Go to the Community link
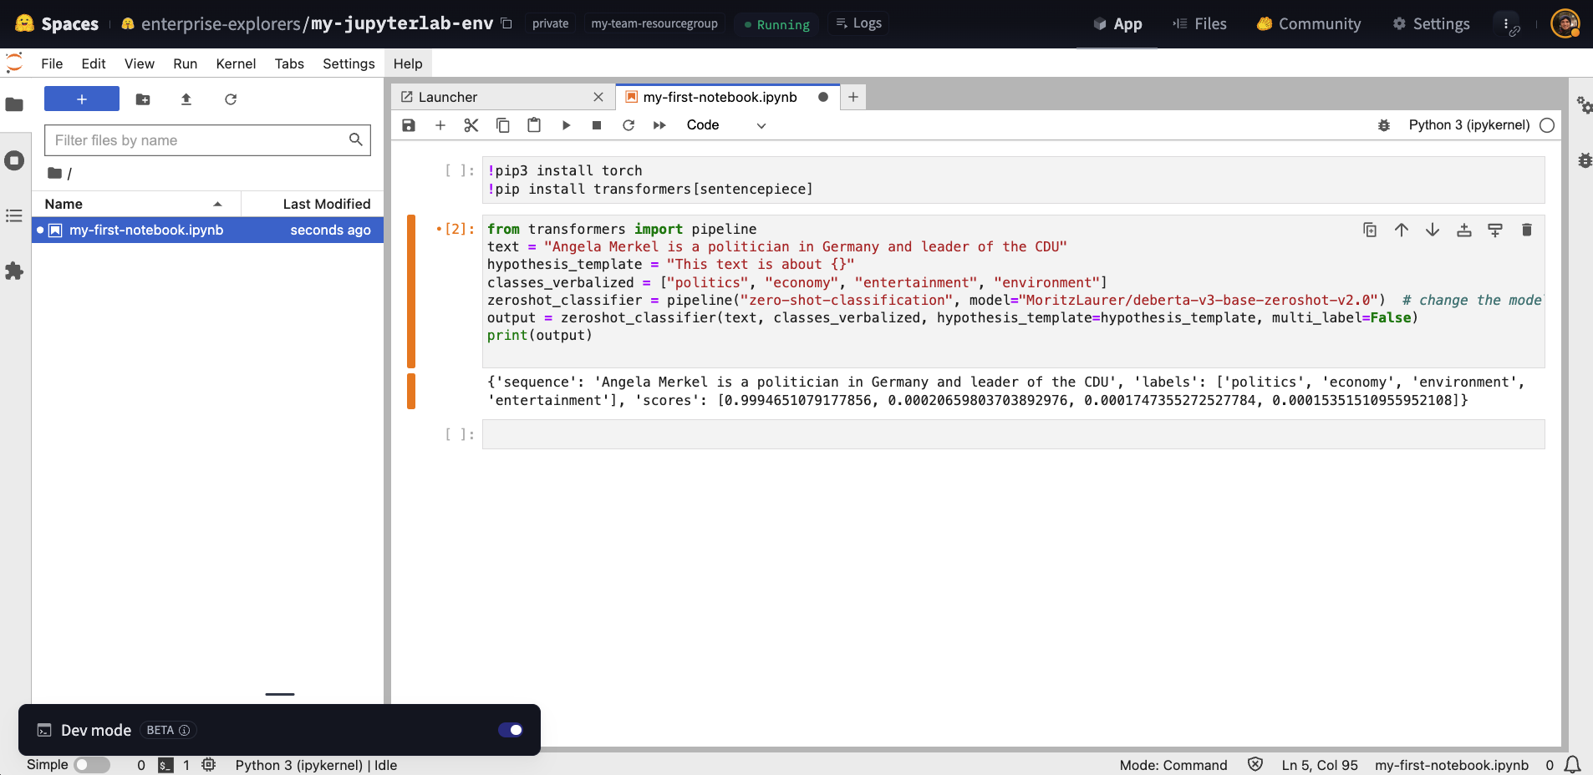 point(1309,24)
